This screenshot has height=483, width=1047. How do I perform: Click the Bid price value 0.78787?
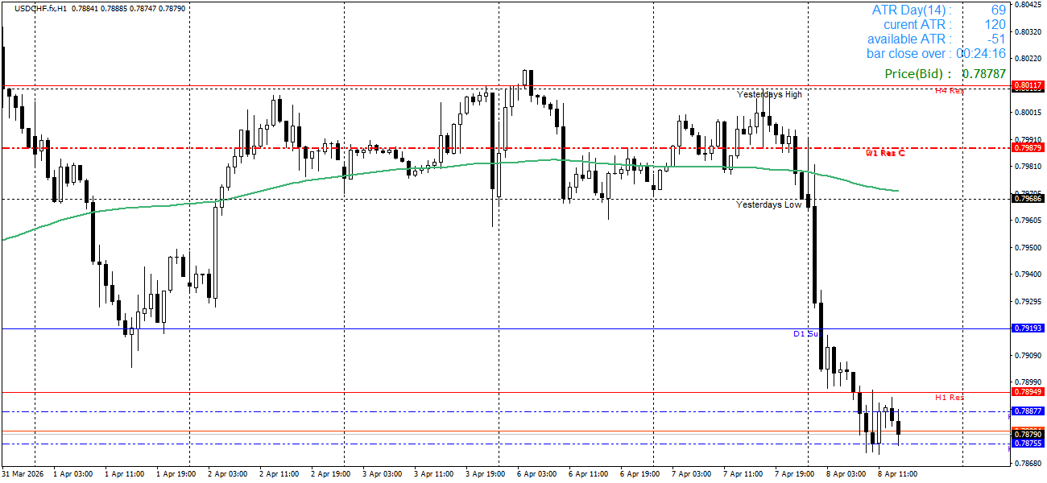pyautogui.click(x=984, y=74)
